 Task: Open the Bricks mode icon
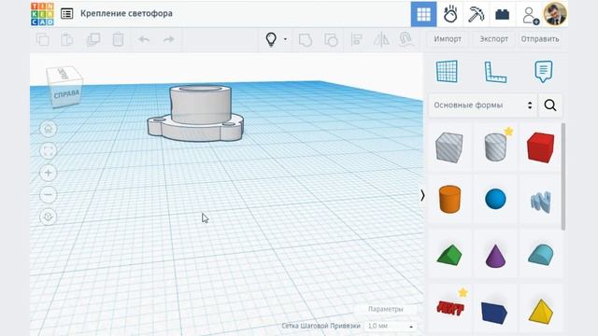pos(503,15)
